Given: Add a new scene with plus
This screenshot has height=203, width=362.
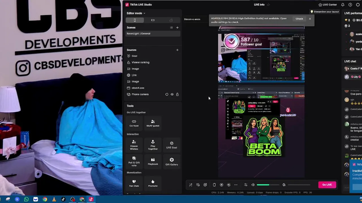Looking at the screenshot, I should 177,28.
